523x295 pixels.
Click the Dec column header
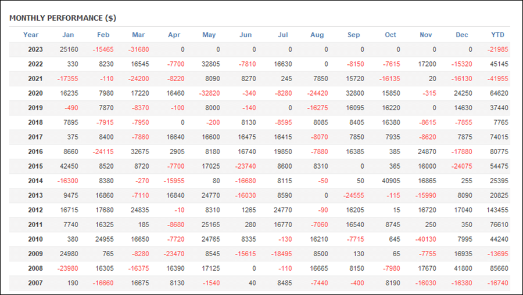(x=462, y=35)
